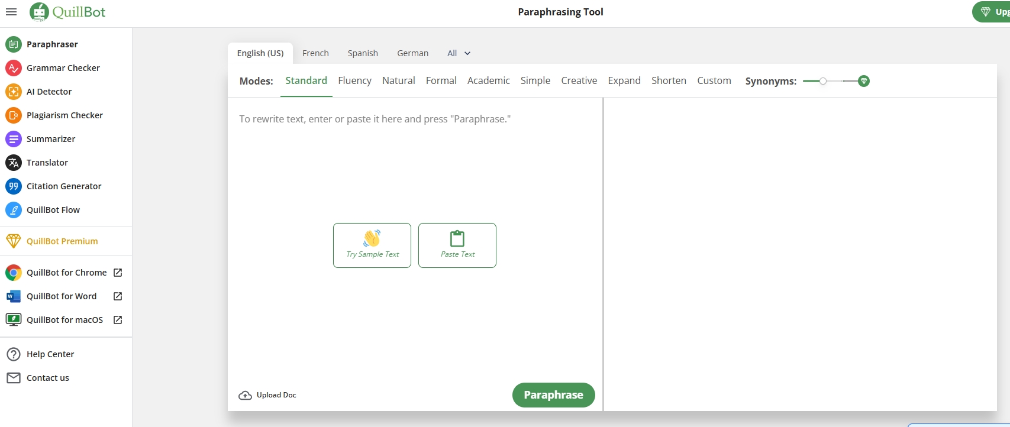The height and width of the screenshot is (427, 1010).
Task: Open the Plagiarism Checker link
Action: (x=65, y=115)
